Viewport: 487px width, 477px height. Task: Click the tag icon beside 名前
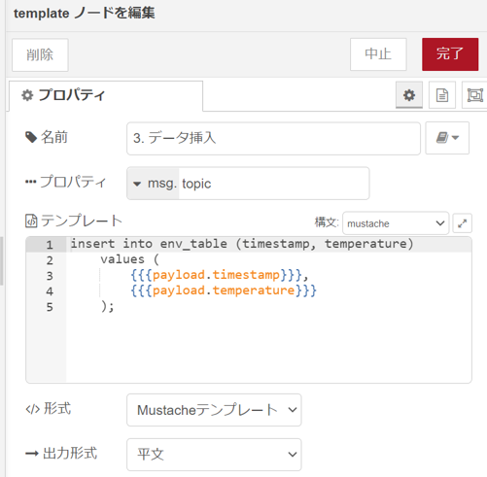pyautogui.click(x=31, y=137)
